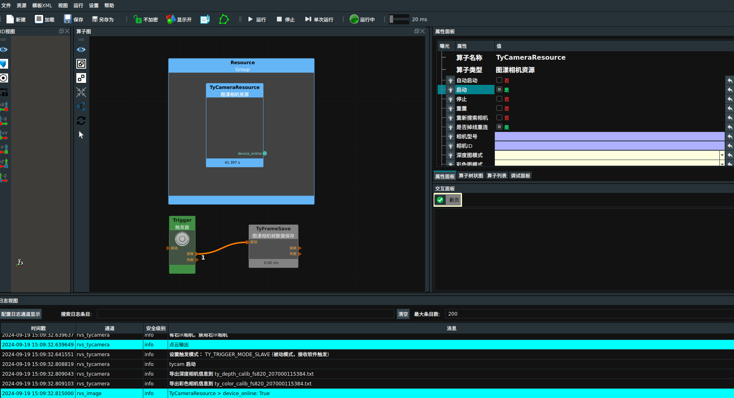734x398 pixels.
Task: Click the reset arrow for 自动启动 row
Action: pyautogui.click(x=730, y=80)
